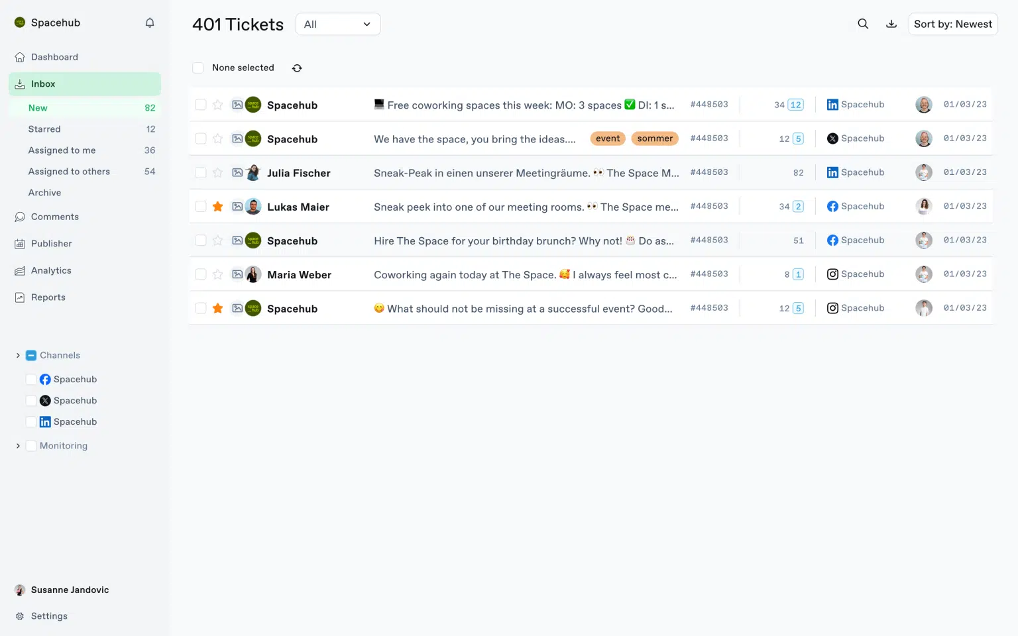Open Susanne Jandovic's profile avatar
The width and height of the screenshot is (1018, 636).
(x=19, y=590)
